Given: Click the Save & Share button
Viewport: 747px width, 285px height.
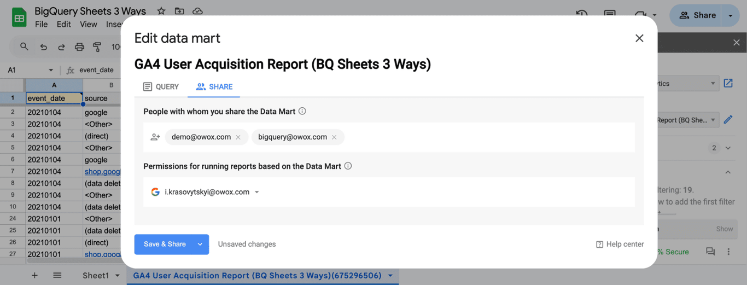Looking at the screenshot, I should (x=165, y=244).
